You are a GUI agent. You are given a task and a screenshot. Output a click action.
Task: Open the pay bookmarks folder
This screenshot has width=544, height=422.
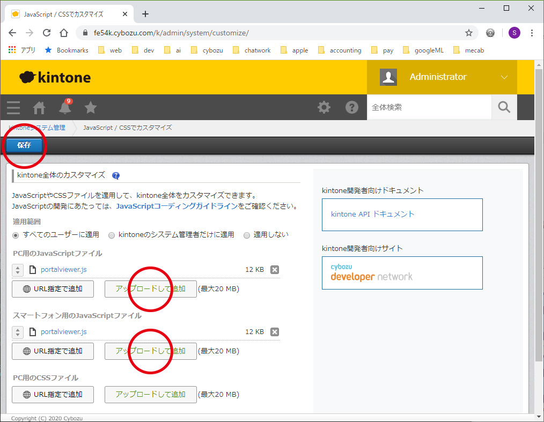[x=383, y=50]
